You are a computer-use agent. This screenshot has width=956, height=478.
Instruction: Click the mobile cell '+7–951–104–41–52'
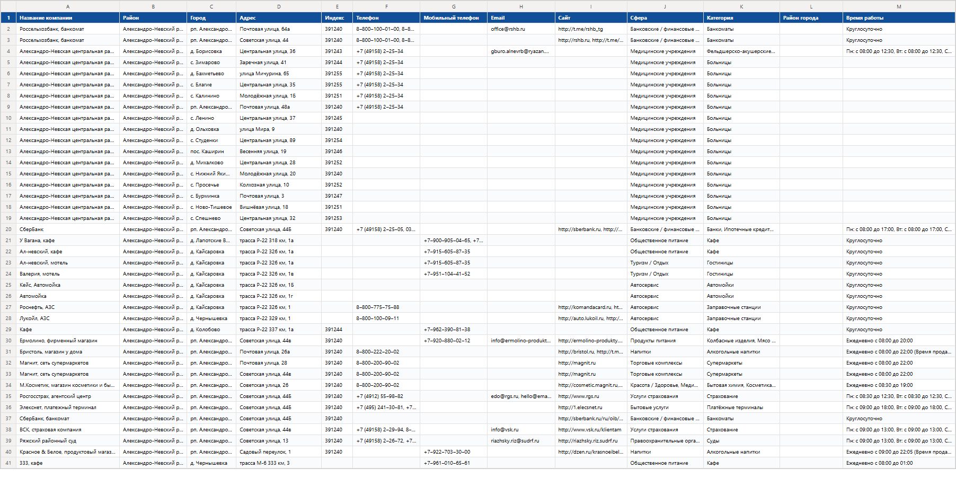tap(454, 274)
